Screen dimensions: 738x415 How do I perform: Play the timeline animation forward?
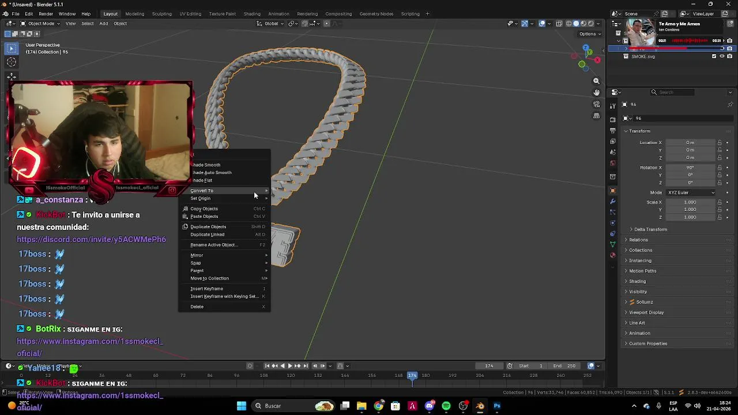click(290, 366)
